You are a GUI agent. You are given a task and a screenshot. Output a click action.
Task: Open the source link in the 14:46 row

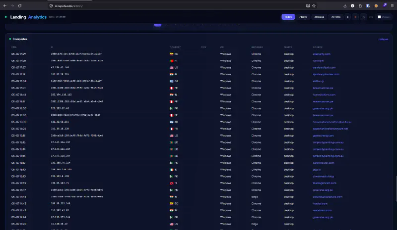tap(328, 197)
